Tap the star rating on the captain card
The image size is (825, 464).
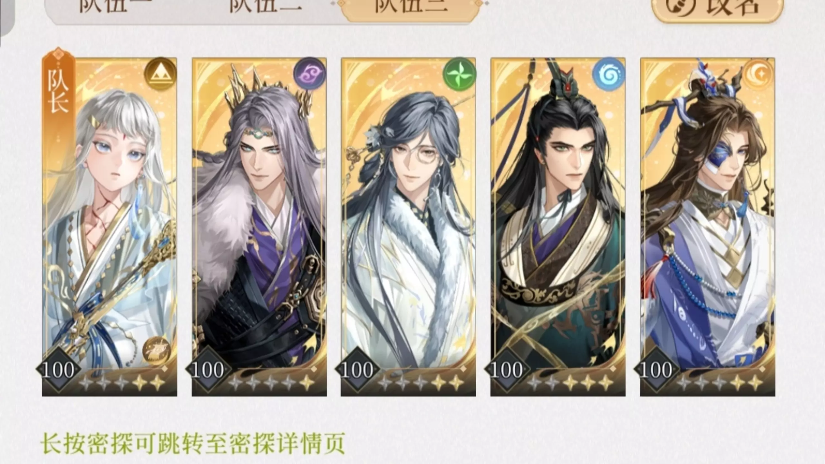coord(122,383)
